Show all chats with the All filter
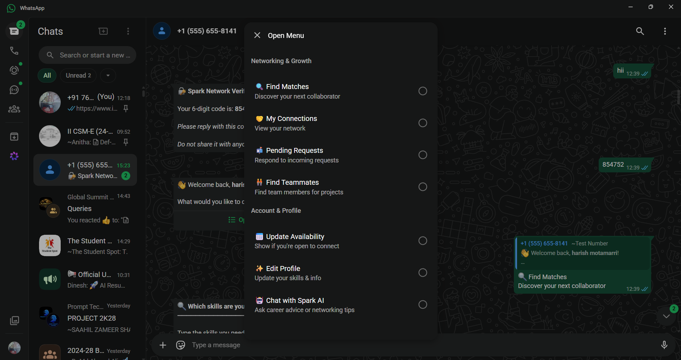Image resolution: width=681 pixels, height=360 pixels. (x=47, y=76)
